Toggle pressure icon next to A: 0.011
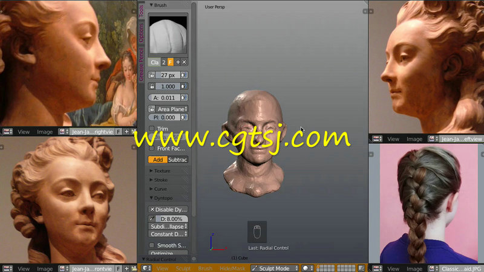Image resolution: width=484 pixels, height=272 pixels. coord(184,98)
